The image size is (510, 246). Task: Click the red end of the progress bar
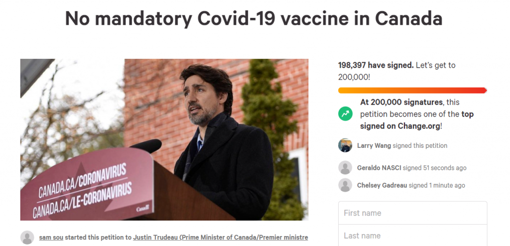pyautogui.click(x=481, y=91)
